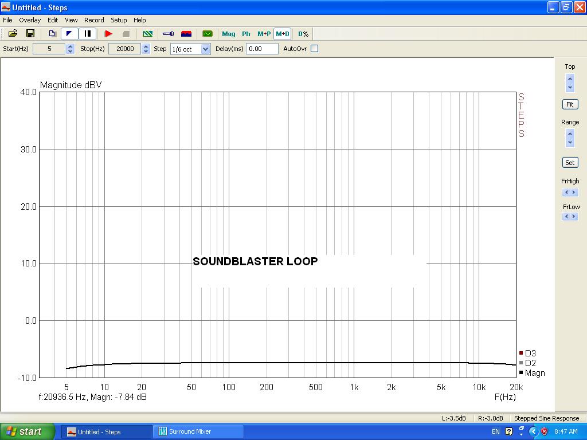587x440 pixels.
Task: Open a file with the folder icon
Action: (x=13, y=34)
